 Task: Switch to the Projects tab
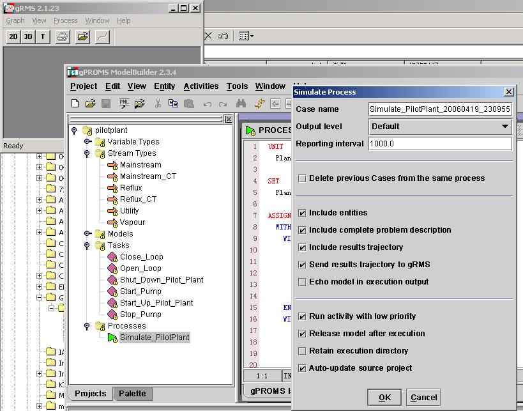tap(91, 394)
